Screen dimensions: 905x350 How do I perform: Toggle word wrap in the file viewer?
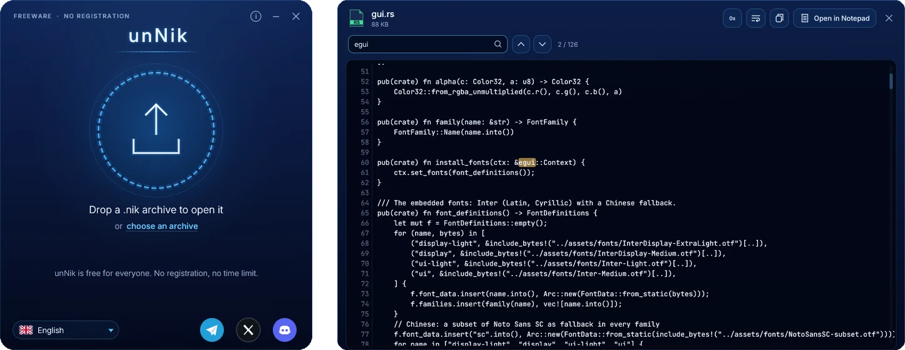click(x=755, y=18)
